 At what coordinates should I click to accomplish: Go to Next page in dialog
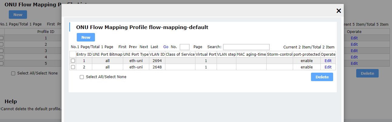pyautogui.click(x=144, y=47)
